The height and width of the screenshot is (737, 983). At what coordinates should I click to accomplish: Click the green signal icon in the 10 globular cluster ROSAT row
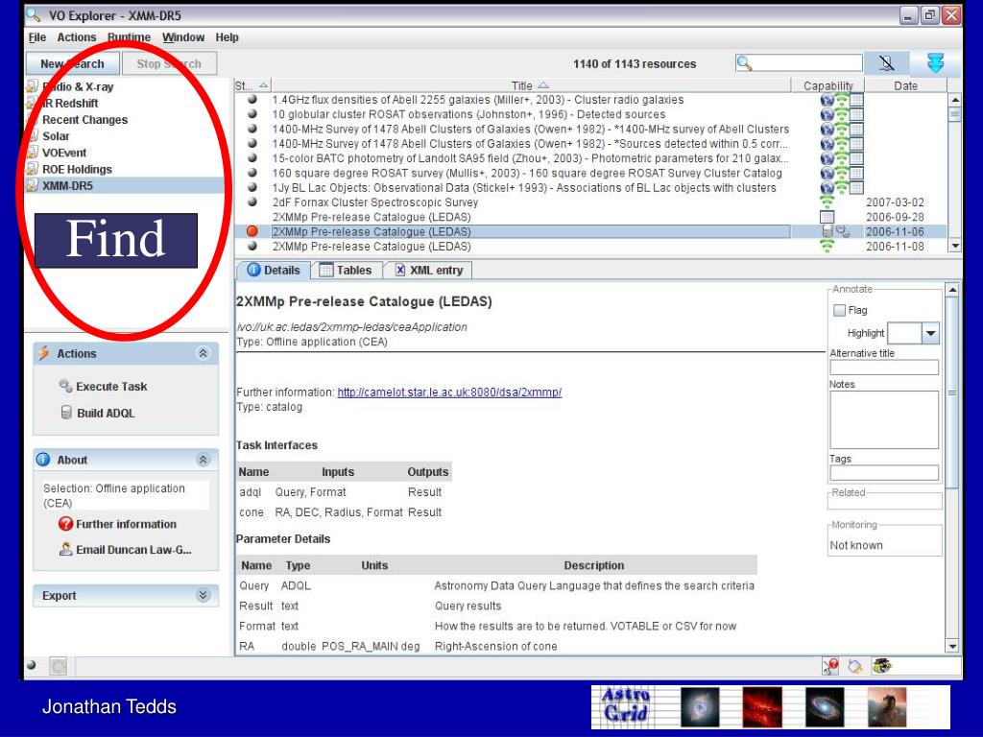click(841, 114)
